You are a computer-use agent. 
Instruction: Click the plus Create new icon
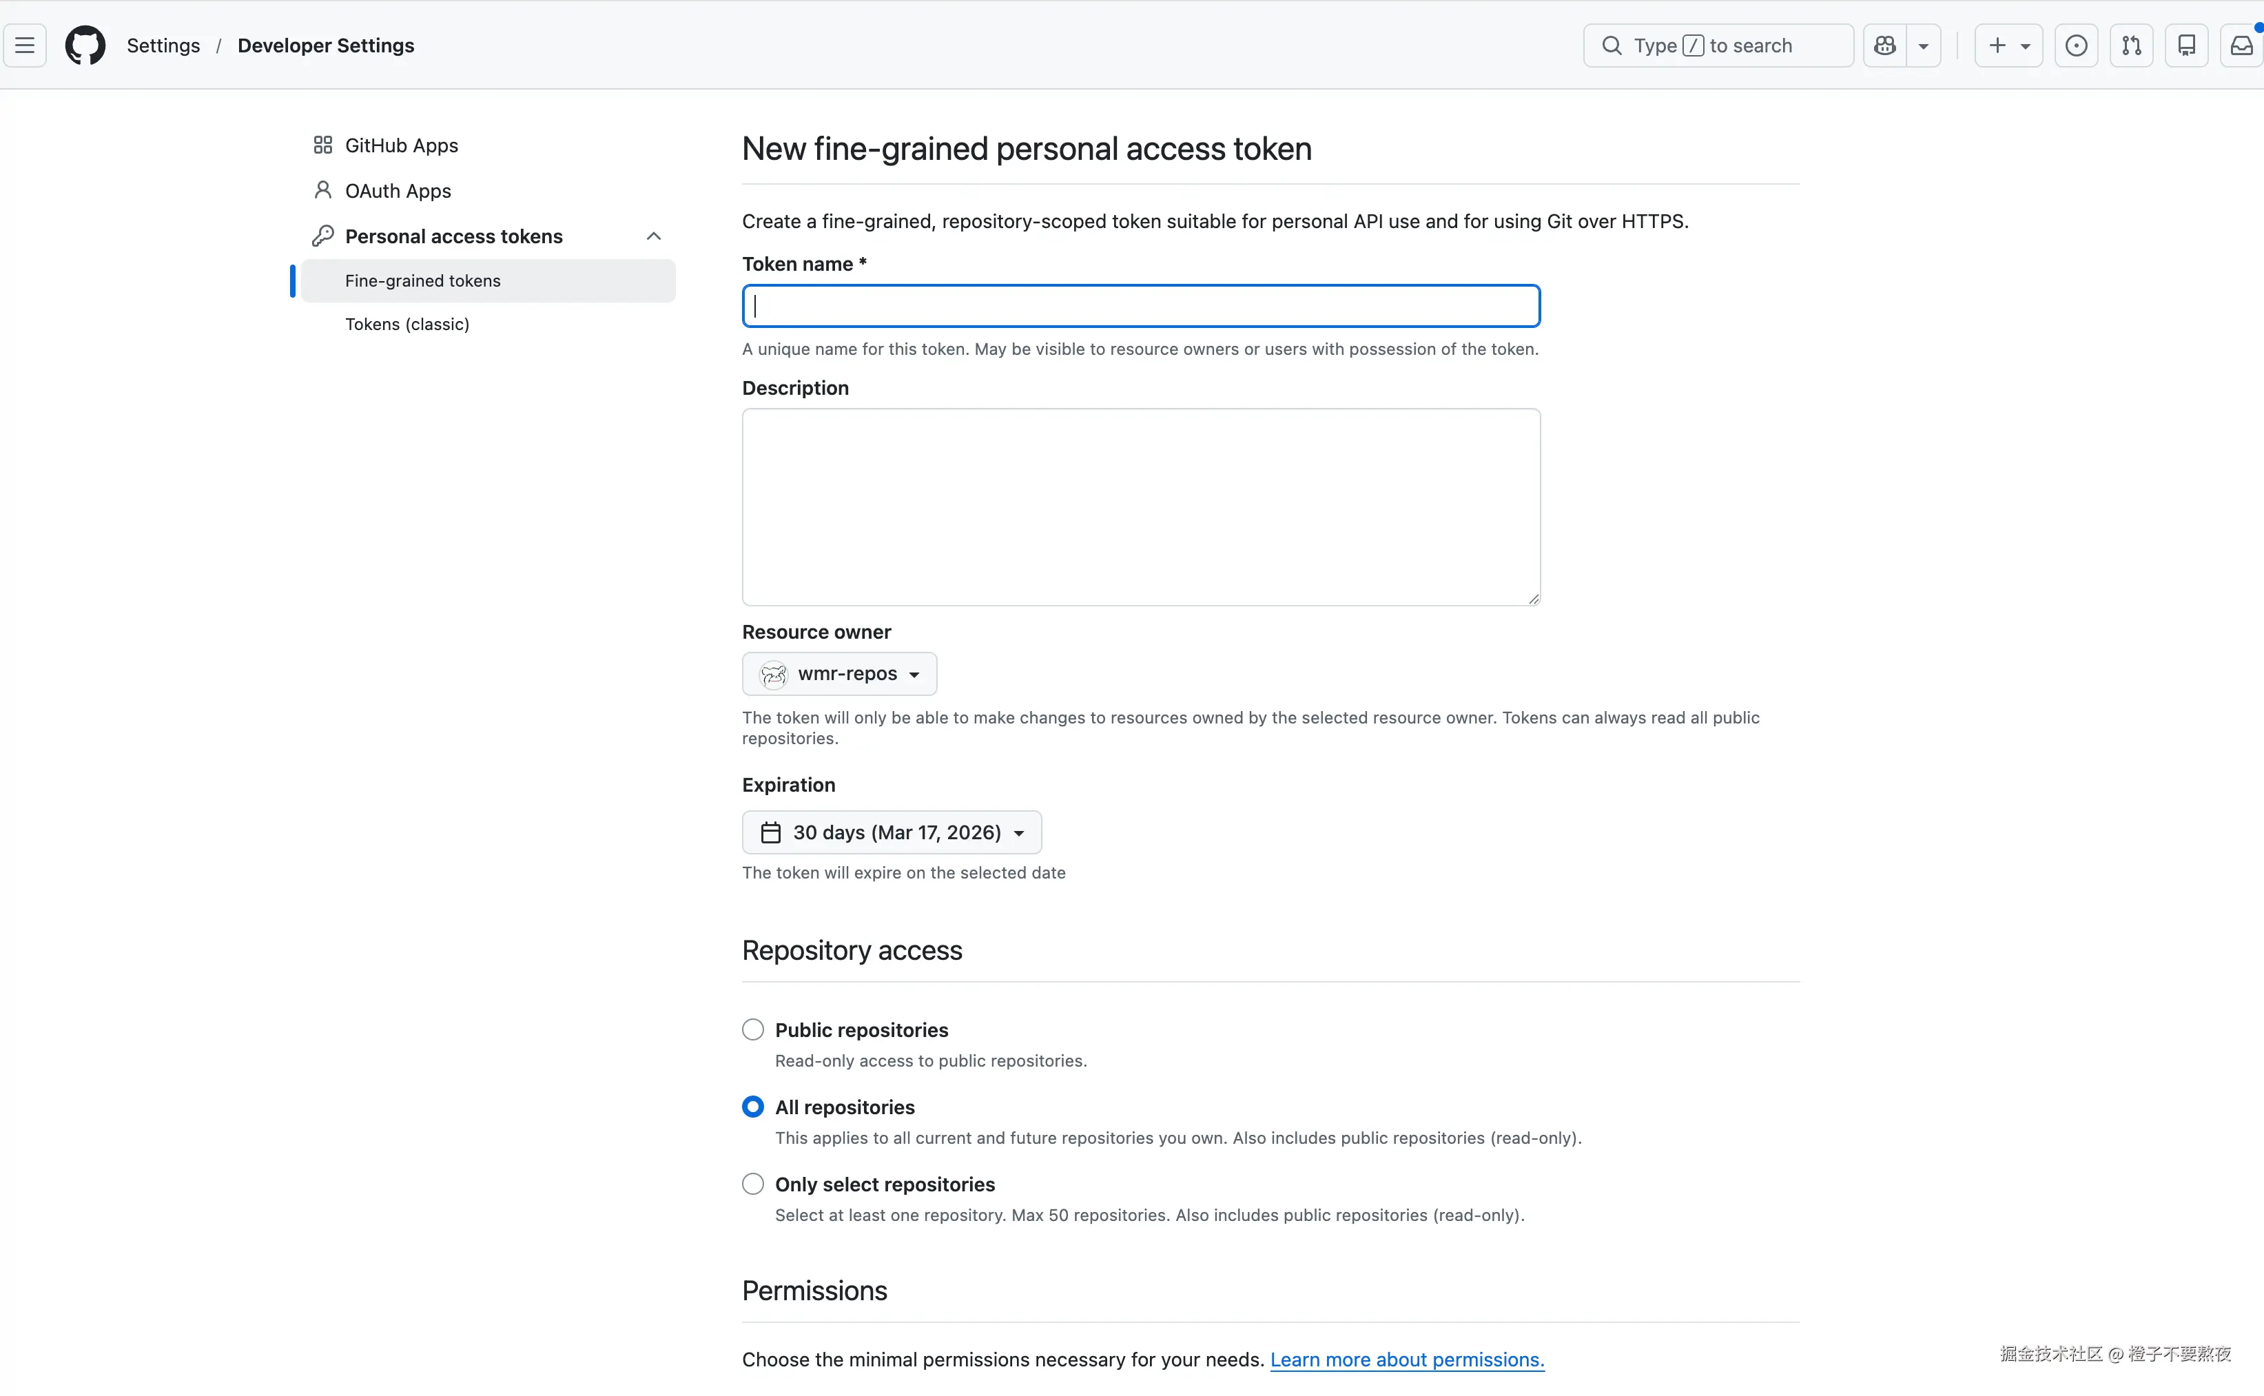[x=1998, y=45]
